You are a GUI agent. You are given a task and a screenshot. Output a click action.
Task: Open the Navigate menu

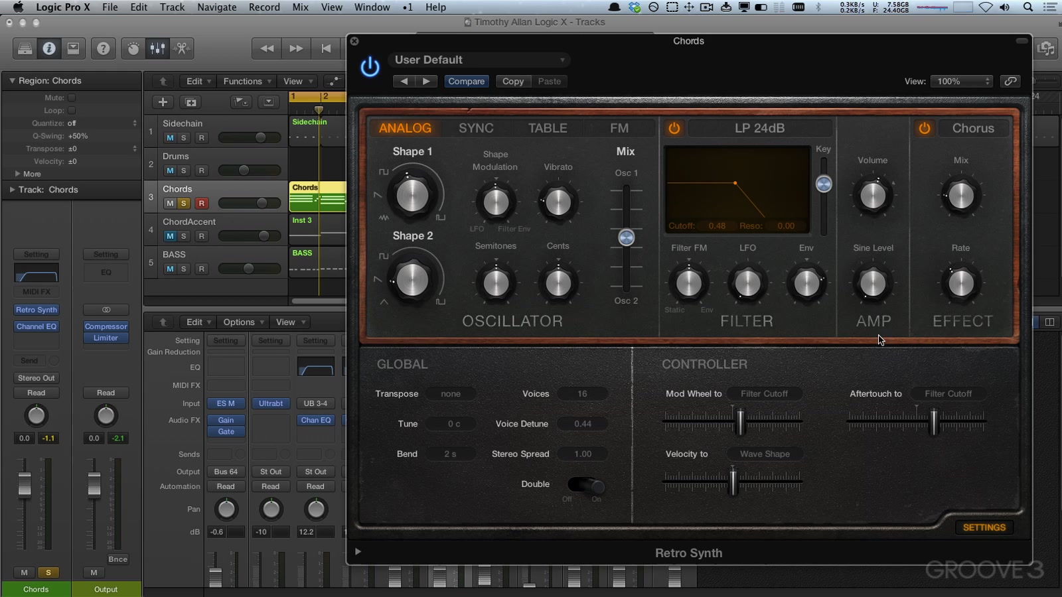coord(216,7)
